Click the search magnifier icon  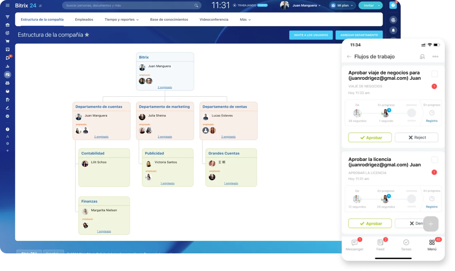click(196, 5)
